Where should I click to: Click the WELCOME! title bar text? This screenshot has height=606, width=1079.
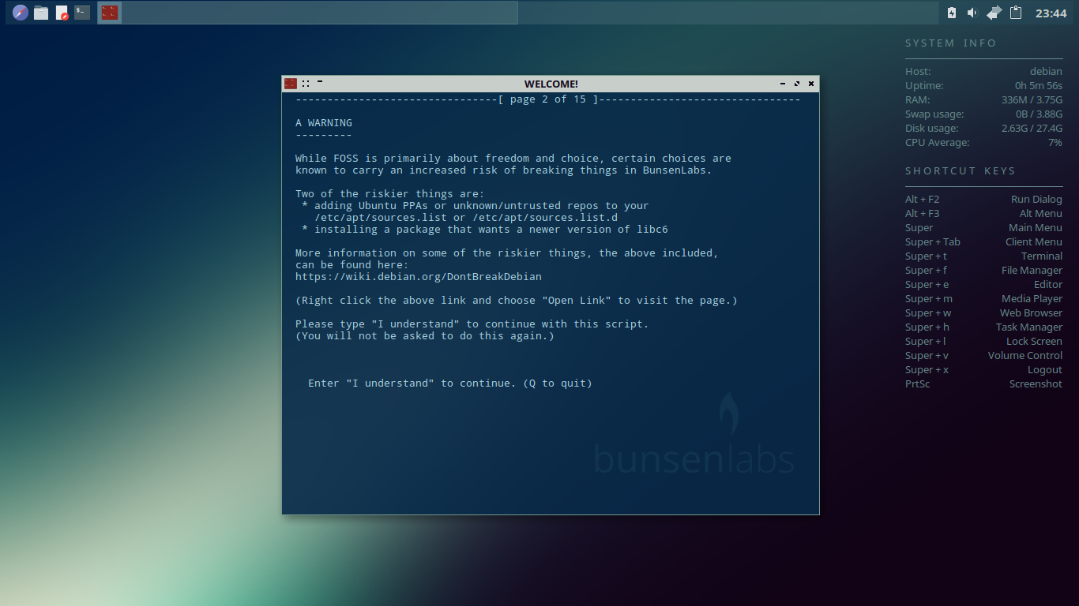pos(551,84)
